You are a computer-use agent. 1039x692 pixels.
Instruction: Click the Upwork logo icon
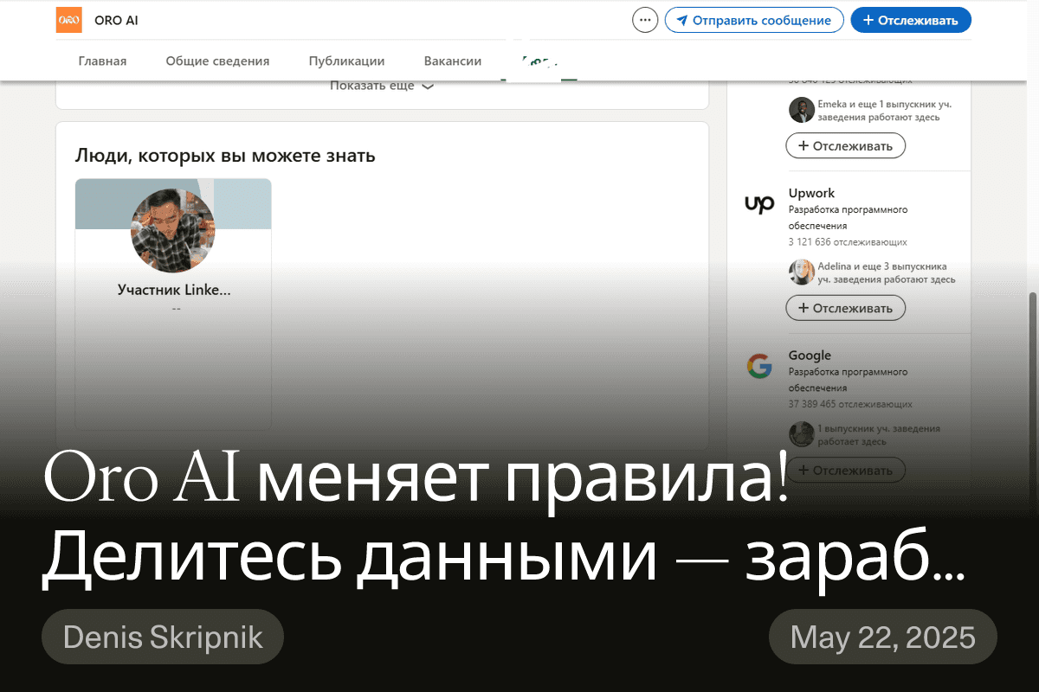click(759, 204)
